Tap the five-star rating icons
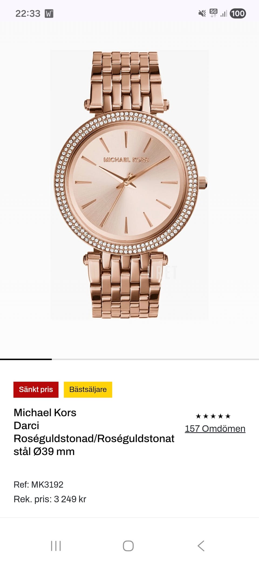The image size is (259, 561). 213,416
